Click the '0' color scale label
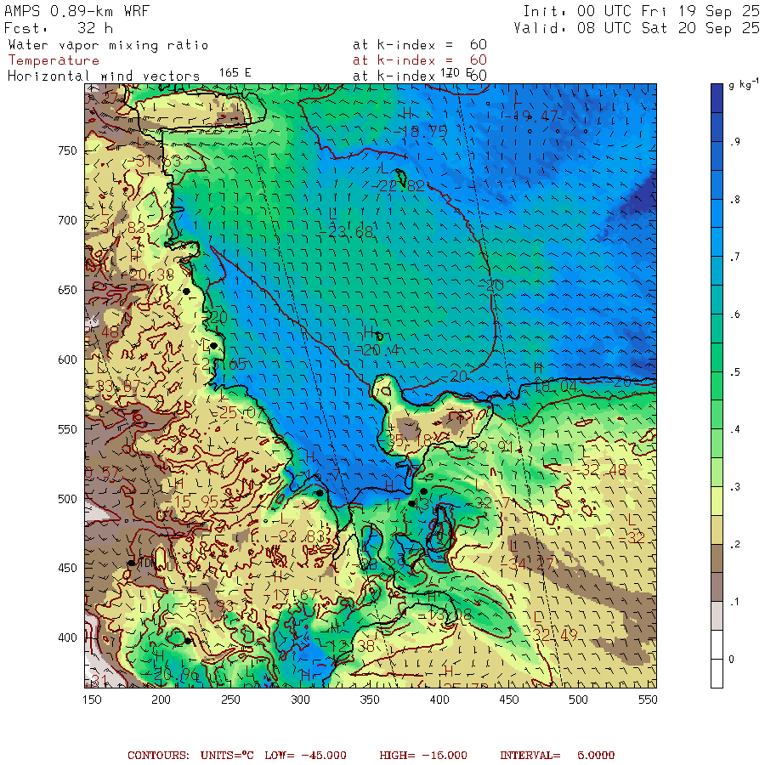Image resolution: width=765 pixels, height=765 pixels. (731, 659)
